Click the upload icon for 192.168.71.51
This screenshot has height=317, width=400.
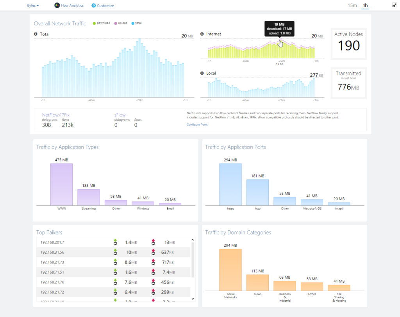coord(153,273)
